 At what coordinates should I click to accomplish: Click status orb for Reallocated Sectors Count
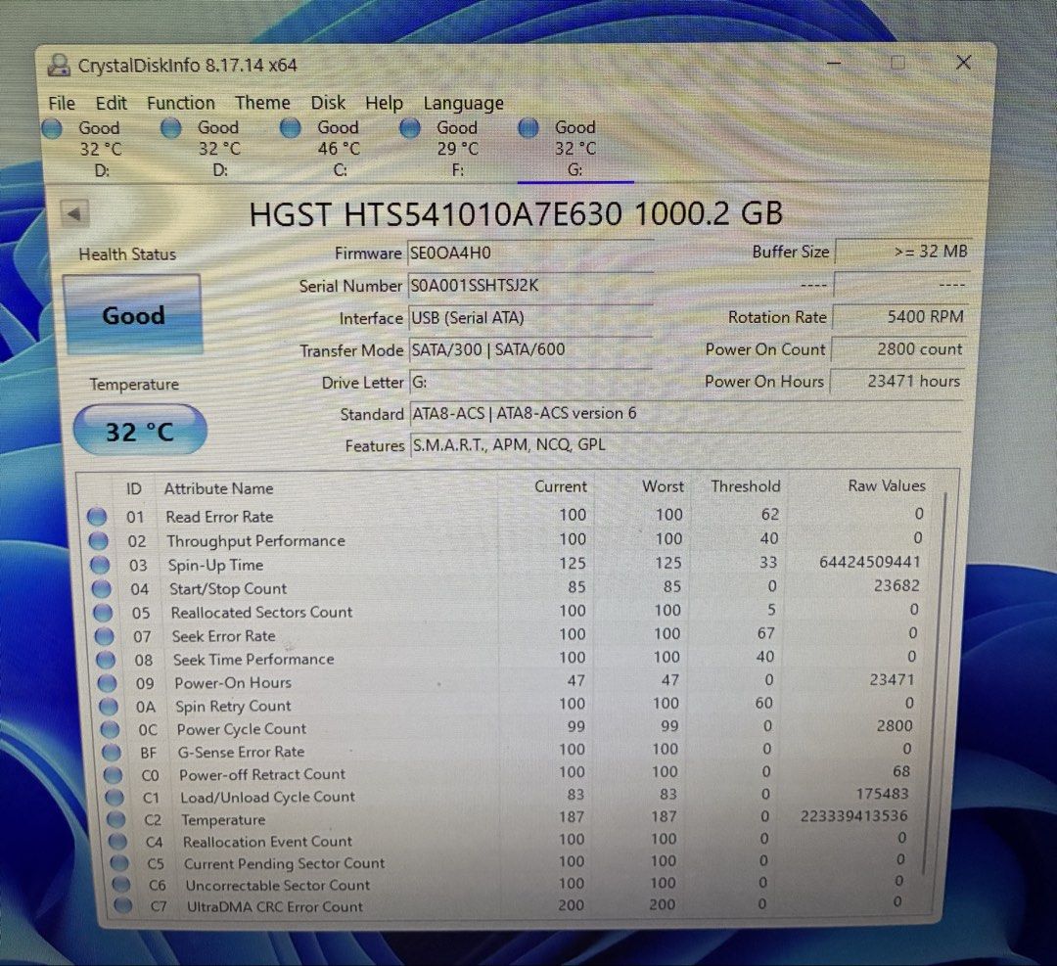(x=103, y=613)
